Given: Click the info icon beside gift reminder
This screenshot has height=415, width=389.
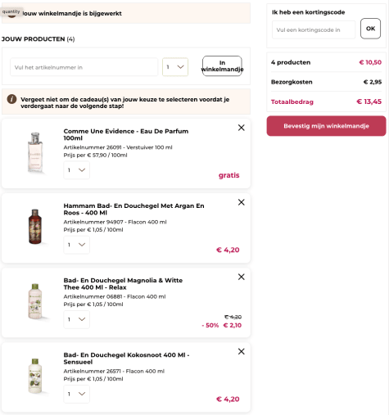Looking at the screenshot, I should coord(11,99).
